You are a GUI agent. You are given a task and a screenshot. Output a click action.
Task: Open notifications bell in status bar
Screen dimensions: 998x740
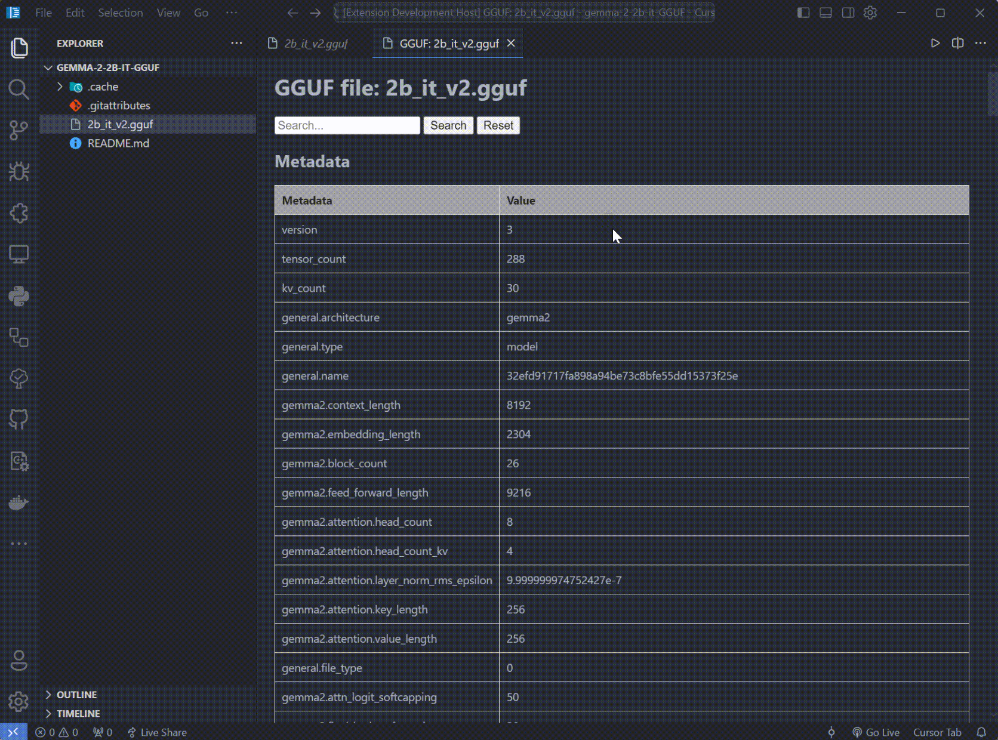coord(981,732)
